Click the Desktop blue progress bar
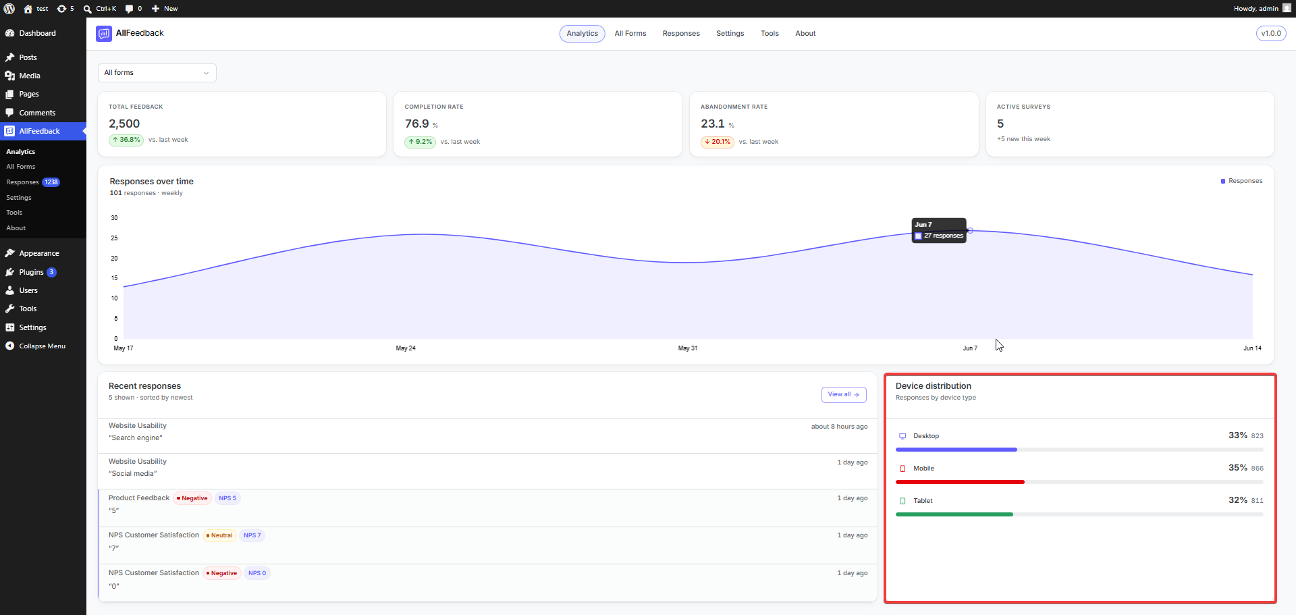Image resolution: width=1296 pixels, height=615 pixels. click(x=956, y=450)
